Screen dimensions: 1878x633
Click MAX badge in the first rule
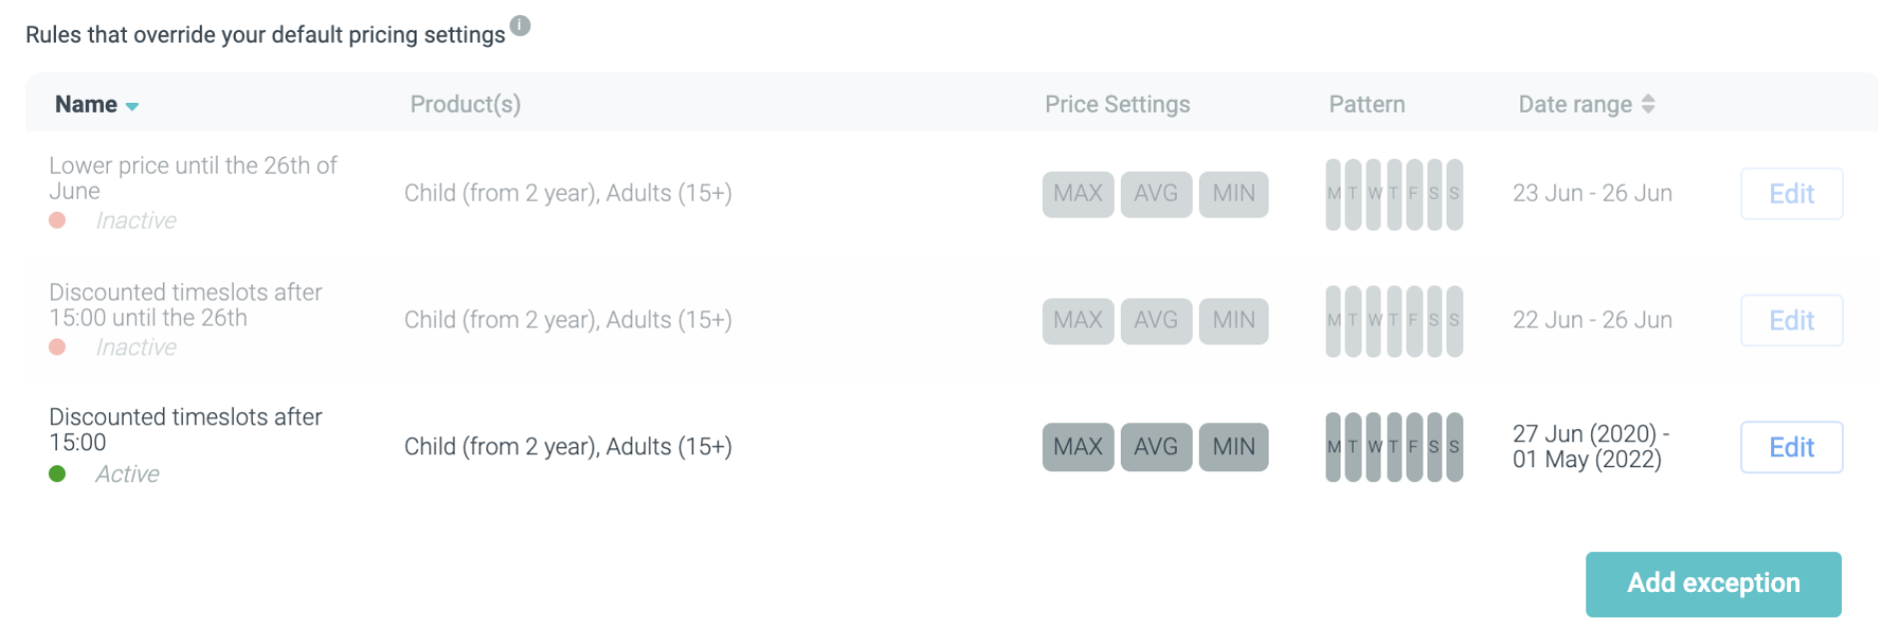pyautogui.click(x=1078, y=194)
